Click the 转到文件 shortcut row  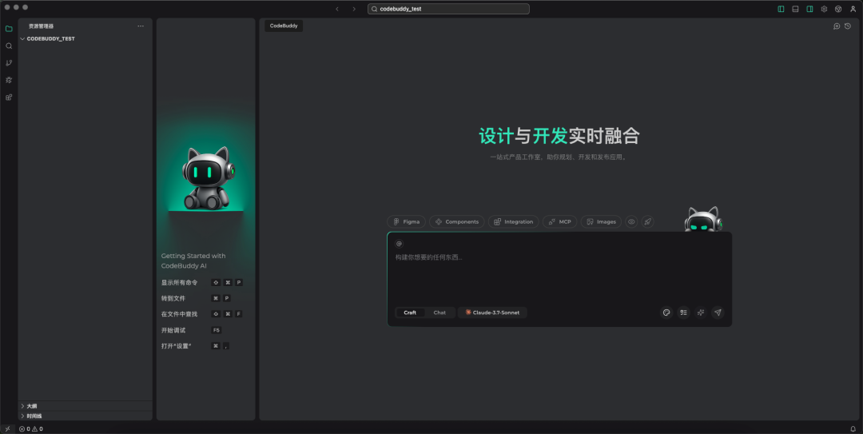click(x=196, y=298)
